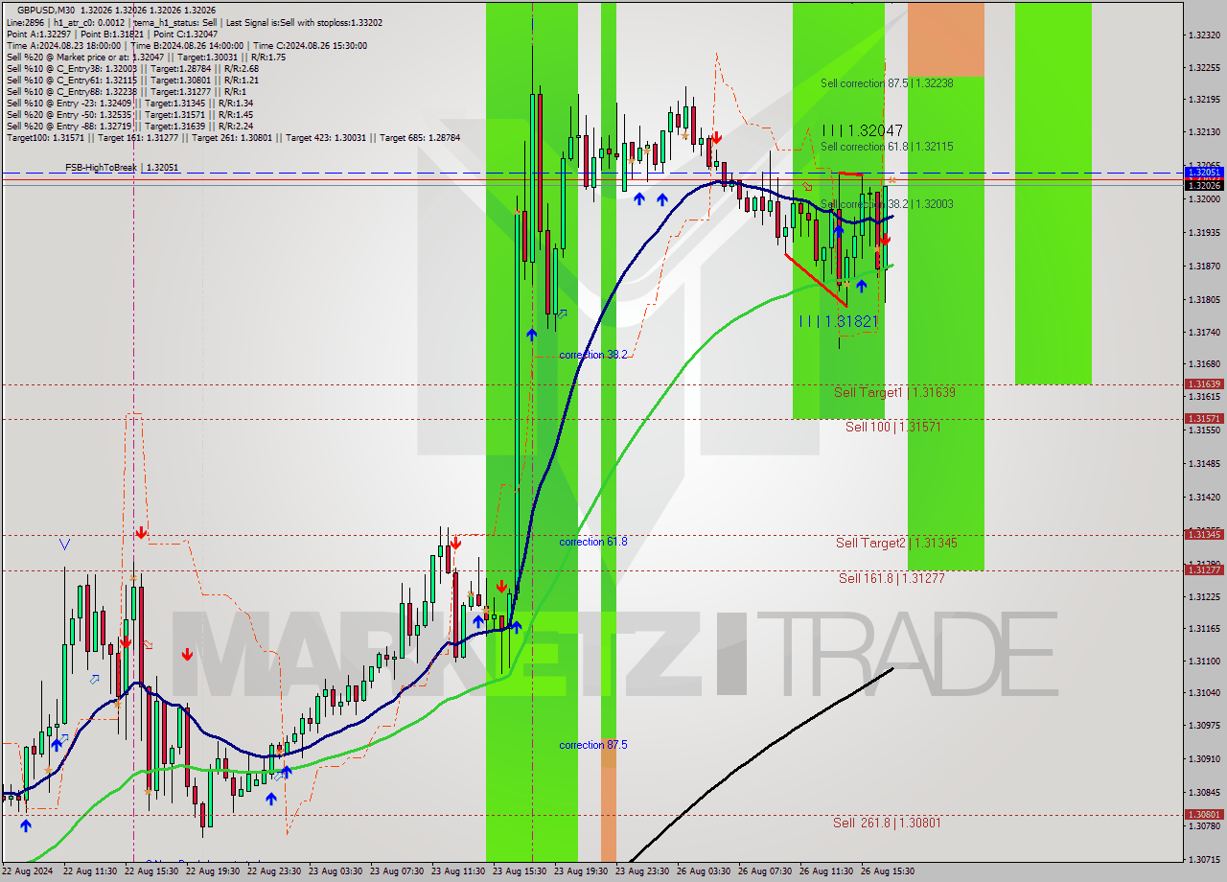
Task: Click the Sell 100 | 1.31571 label
Action: [x=892, y=427]
